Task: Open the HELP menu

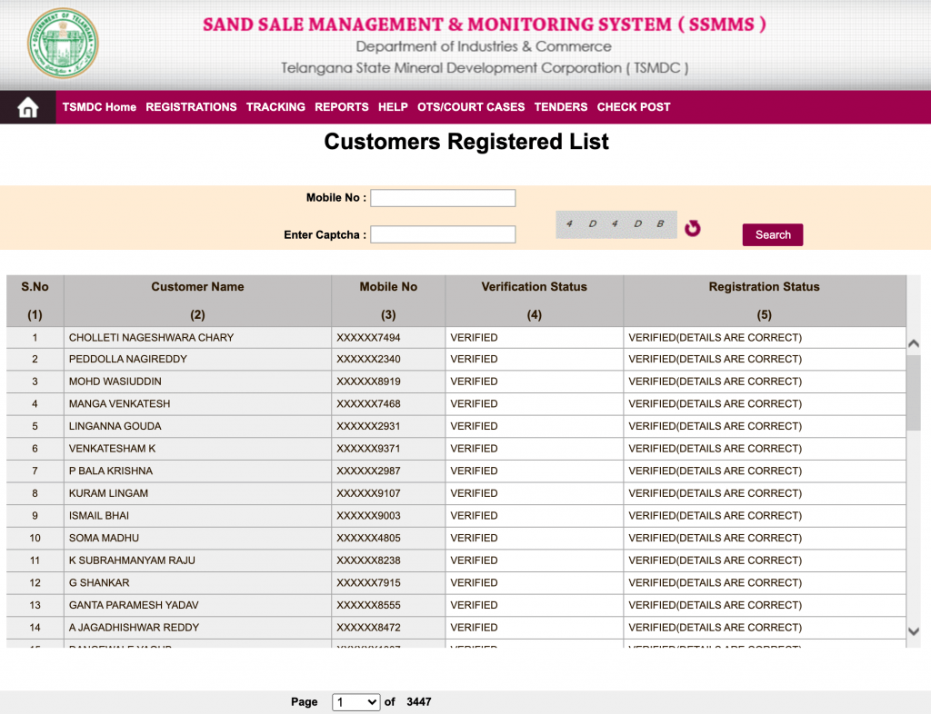Action: click(393, 107)
